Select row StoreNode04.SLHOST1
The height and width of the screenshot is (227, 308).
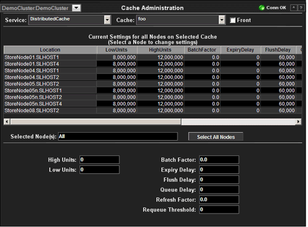pyautogui.click(x=153, y=70)
